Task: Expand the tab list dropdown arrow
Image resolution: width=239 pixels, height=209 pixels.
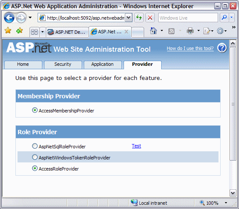Action: 42,32
